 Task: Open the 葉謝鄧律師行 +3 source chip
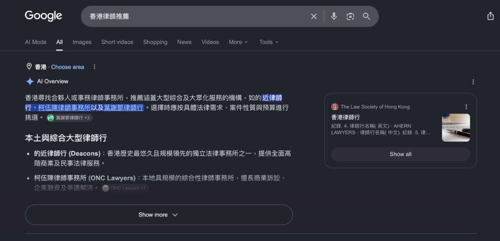pos(69,118)
